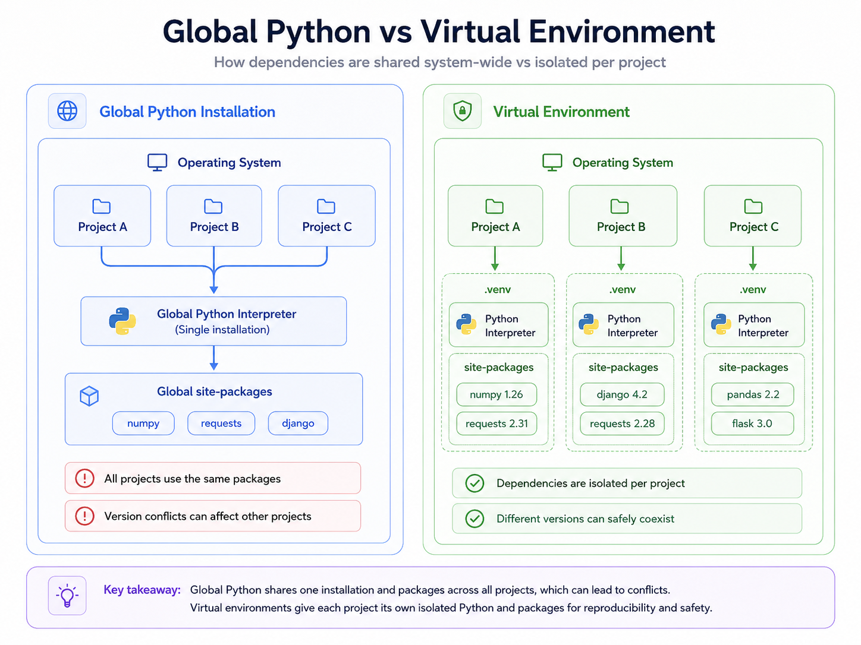Click the green Project A label
This screenshot has height=645, width=861.
(x=495, y=227)
